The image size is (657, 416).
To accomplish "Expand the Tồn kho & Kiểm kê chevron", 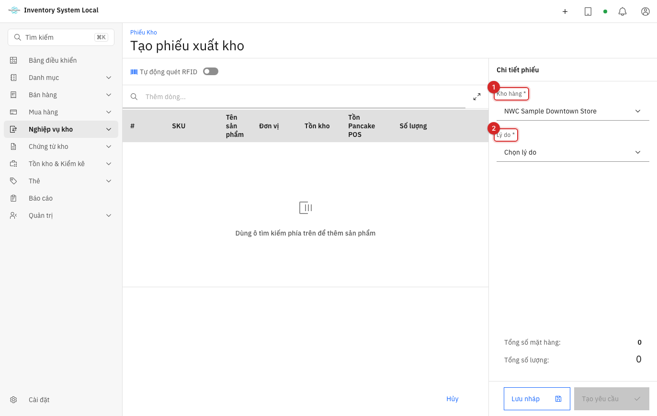I will pyautogui.click(x=109, y=164).
